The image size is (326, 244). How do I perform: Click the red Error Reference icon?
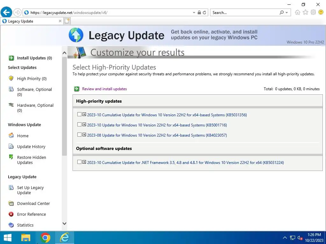coord(11,214)
